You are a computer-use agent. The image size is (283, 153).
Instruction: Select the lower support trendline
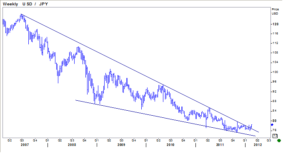165,118
